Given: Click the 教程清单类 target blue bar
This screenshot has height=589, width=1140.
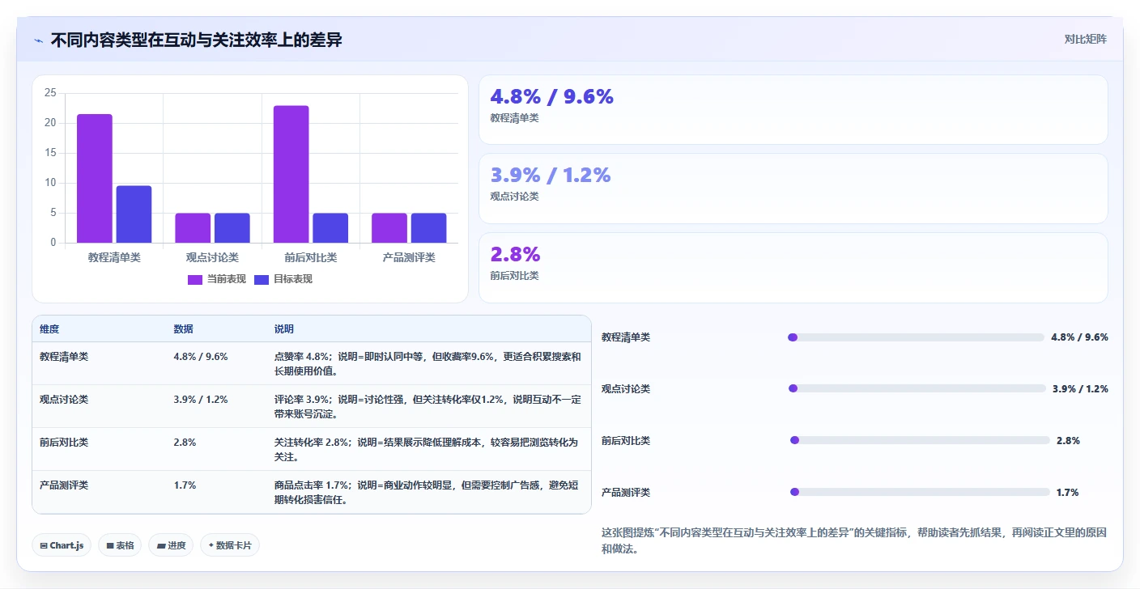Looking at the screenshot, I should coord(134,214).
